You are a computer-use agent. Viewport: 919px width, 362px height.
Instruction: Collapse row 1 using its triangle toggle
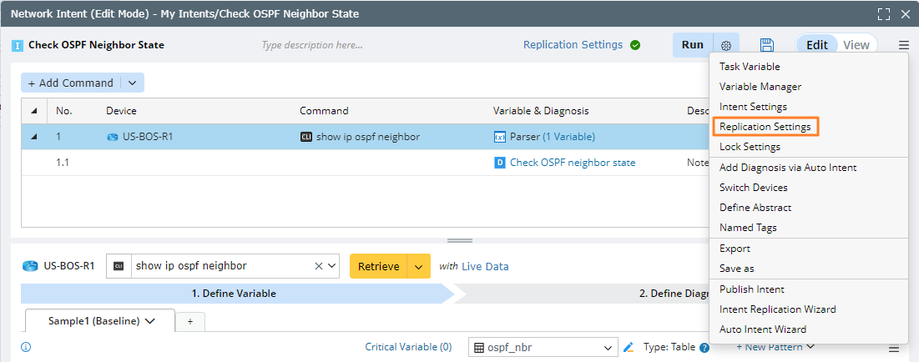pyautogui.click(x=34, y=137)
